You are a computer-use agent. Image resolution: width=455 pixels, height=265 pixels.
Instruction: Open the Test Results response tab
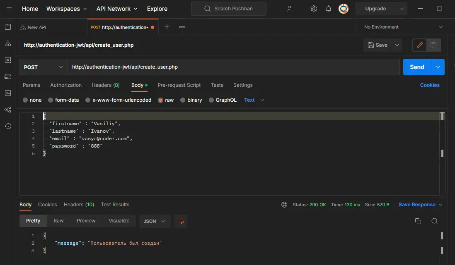115,205
